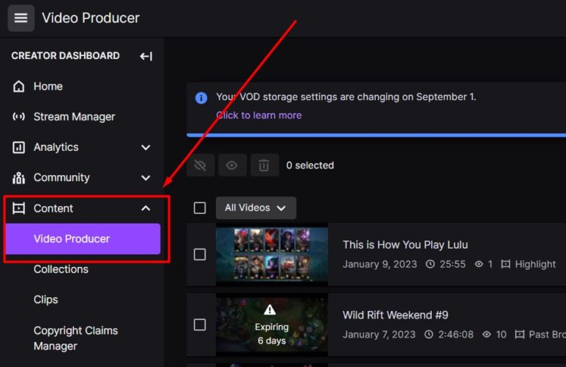Click the 'Expiring 6 days' label
The height and width of the screenshot is (367, 566).
click(x=271, y=334)
